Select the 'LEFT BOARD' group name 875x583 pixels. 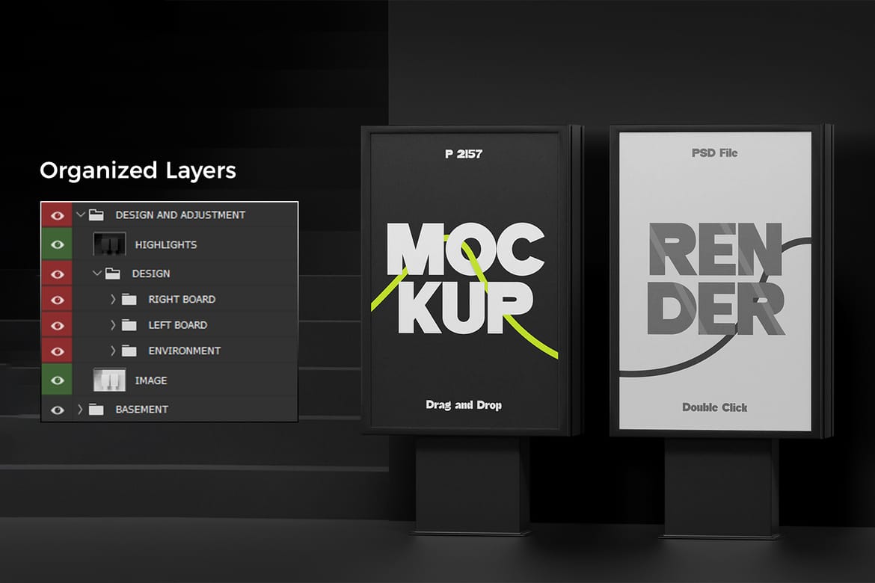[177, 324]
